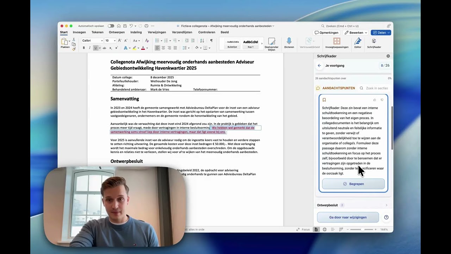This screenshot has height=254, width=451.
Task: Toggle align left button
Action: click(157, 48)
